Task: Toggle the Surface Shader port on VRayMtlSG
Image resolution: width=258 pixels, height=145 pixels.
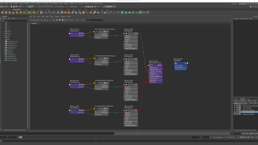Action: point(173,65)
